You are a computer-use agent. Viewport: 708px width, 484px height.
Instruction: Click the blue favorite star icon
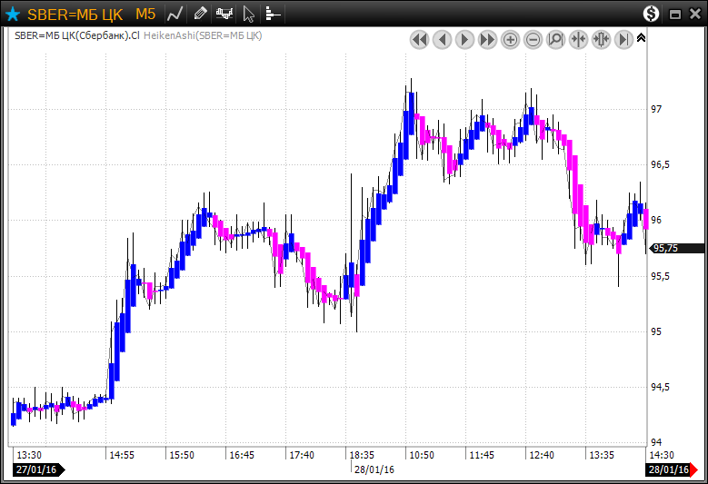[13, 14]
